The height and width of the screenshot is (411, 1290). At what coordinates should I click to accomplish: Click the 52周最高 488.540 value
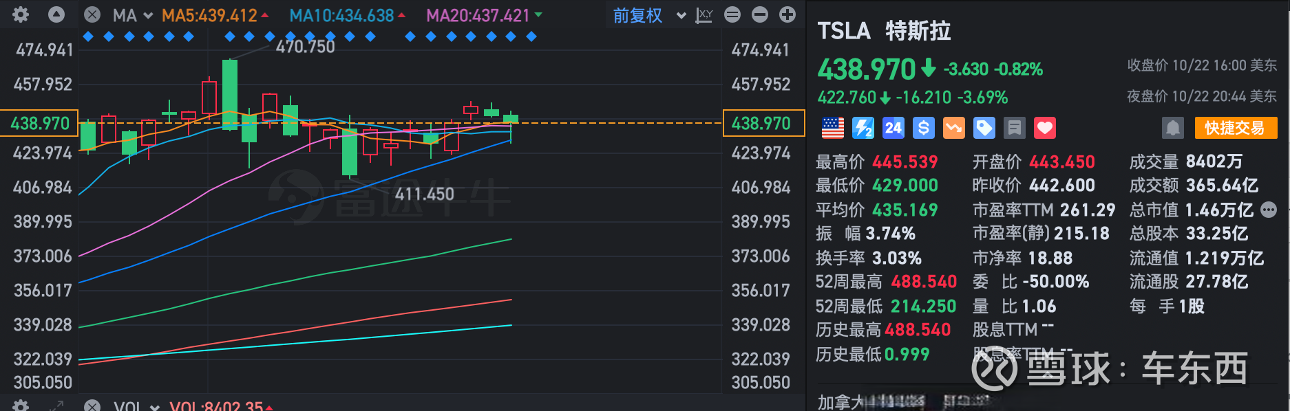coord(924,282)
